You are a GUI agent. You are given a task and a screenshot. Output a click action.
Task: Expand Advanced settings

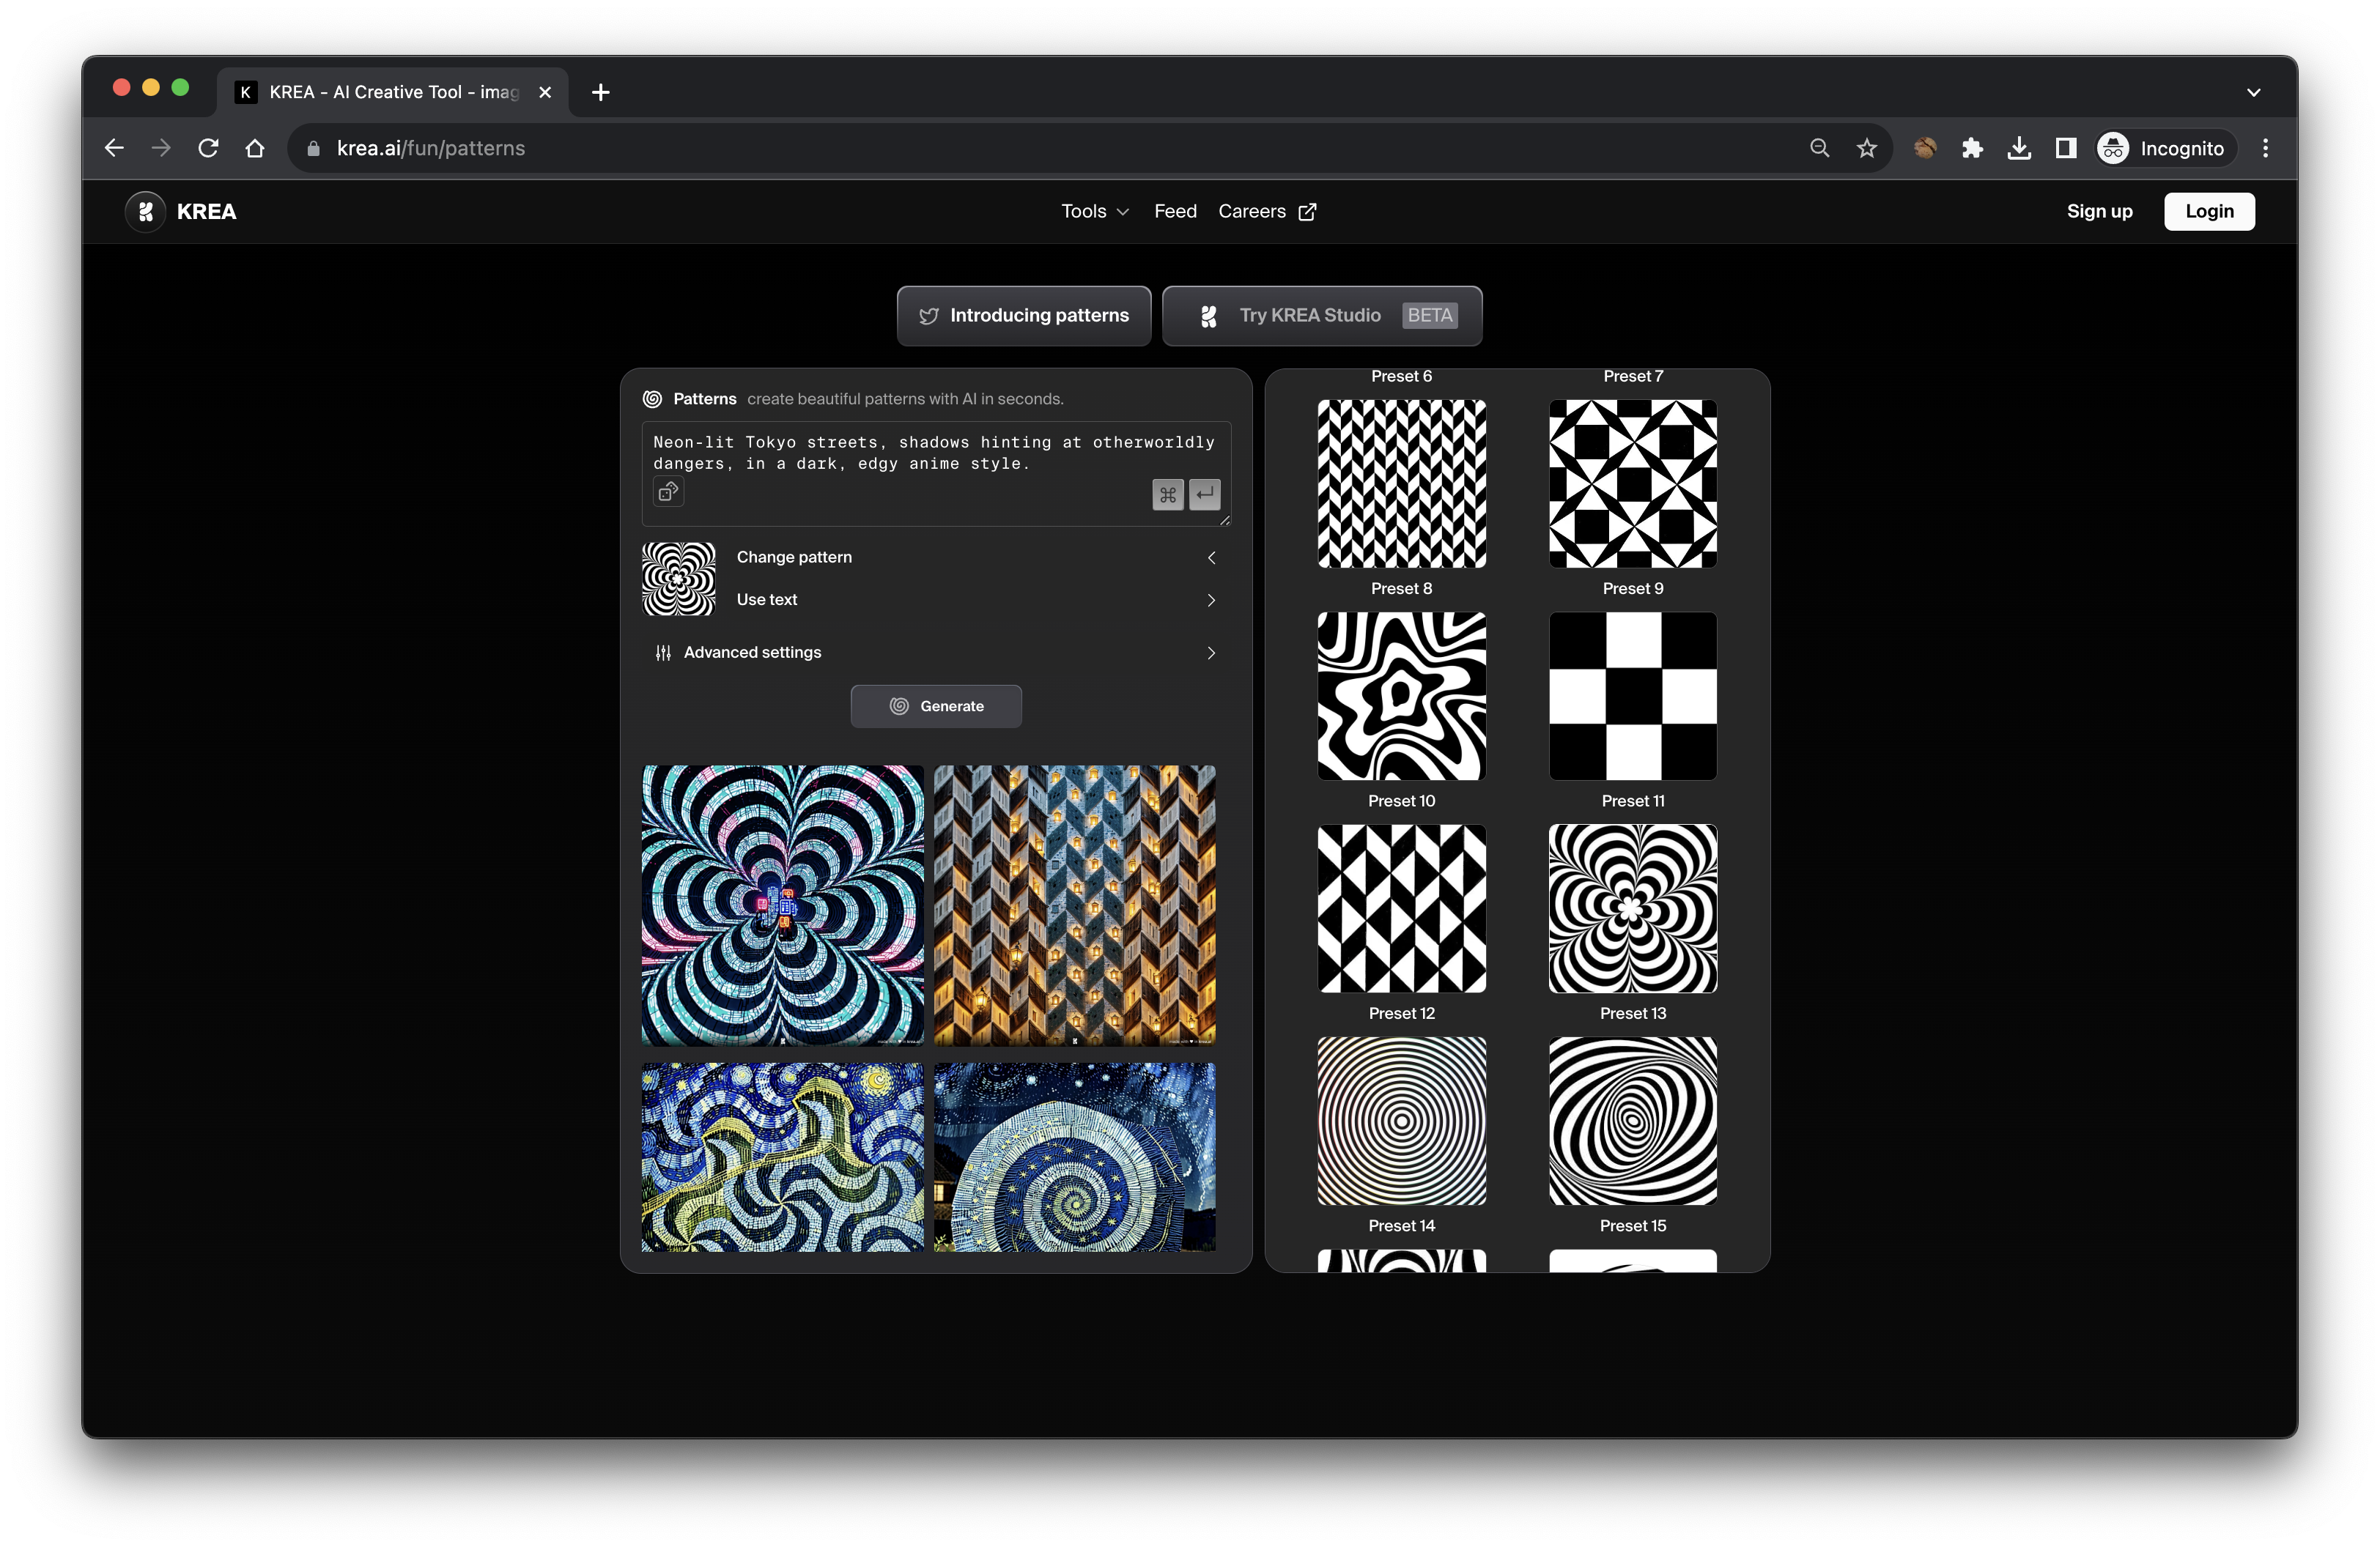click(x=1211, y=653)
